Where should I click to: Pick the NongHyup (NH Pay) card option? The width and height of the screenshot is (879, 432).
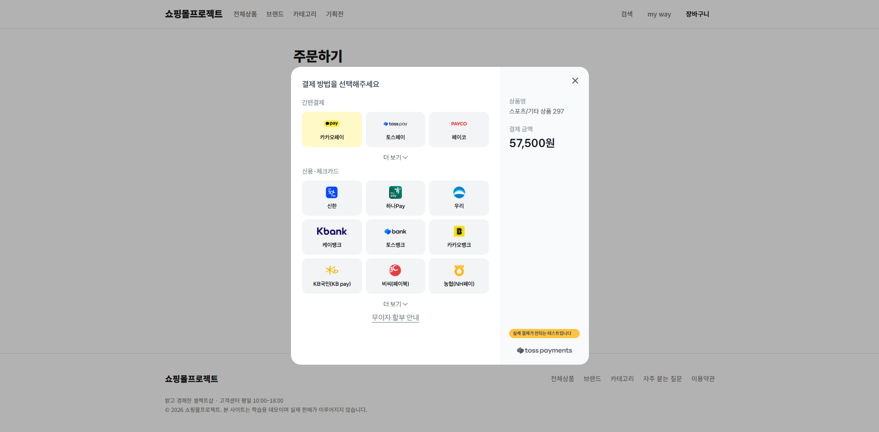point(459,276)
